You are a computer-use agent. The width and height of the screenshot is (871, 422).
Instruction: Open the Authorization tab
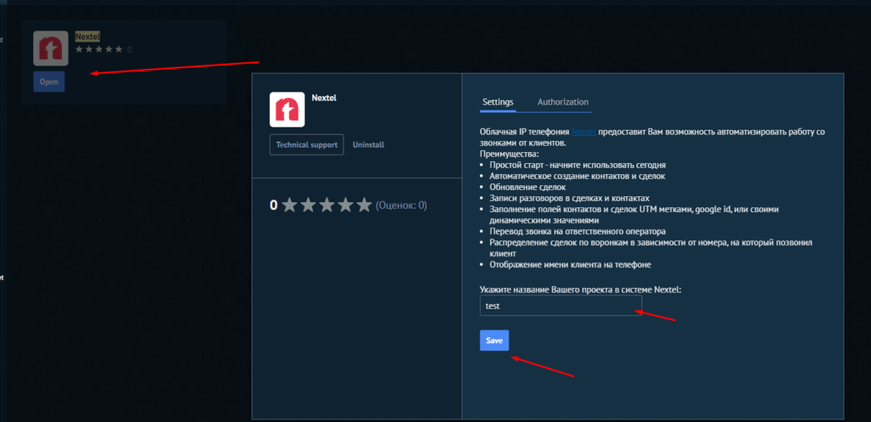pyautogui.click(x=563, y=102)
